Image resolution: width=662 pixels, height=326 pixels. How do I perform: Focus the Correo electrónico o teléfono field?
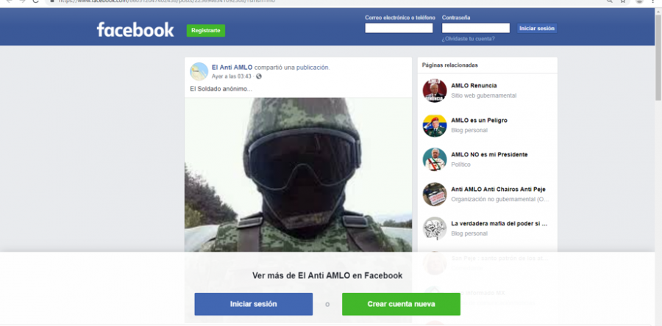[x=399, y=28]
